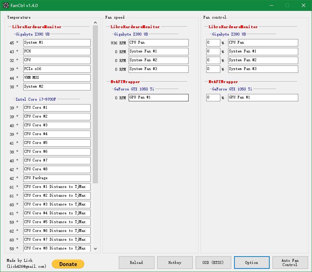Set System Fan #1 control percentage value
The height and width of the screenshot is (272, 312).
point(213,51)
